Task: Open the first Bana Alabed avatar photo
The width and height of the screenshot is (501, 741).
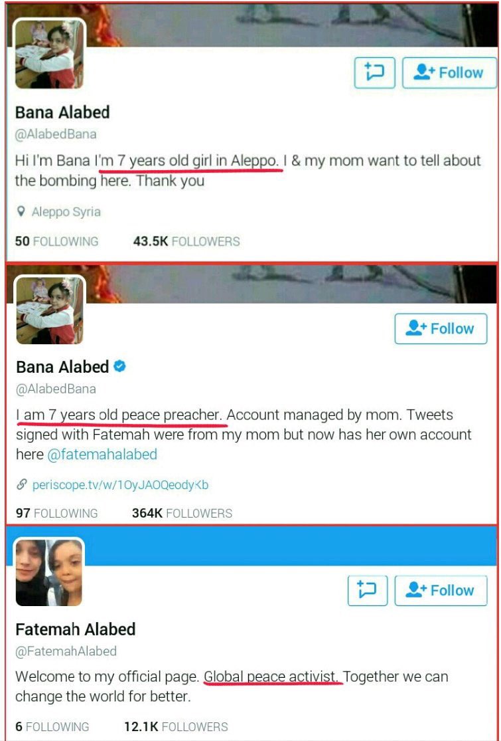Action: 50,53
